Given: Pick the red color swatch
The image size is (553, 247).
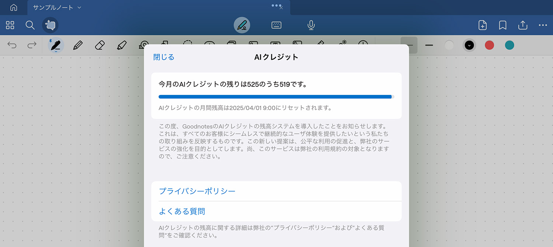Looking at the screenshot, I should pyautogui.click(x=489, y=45).
